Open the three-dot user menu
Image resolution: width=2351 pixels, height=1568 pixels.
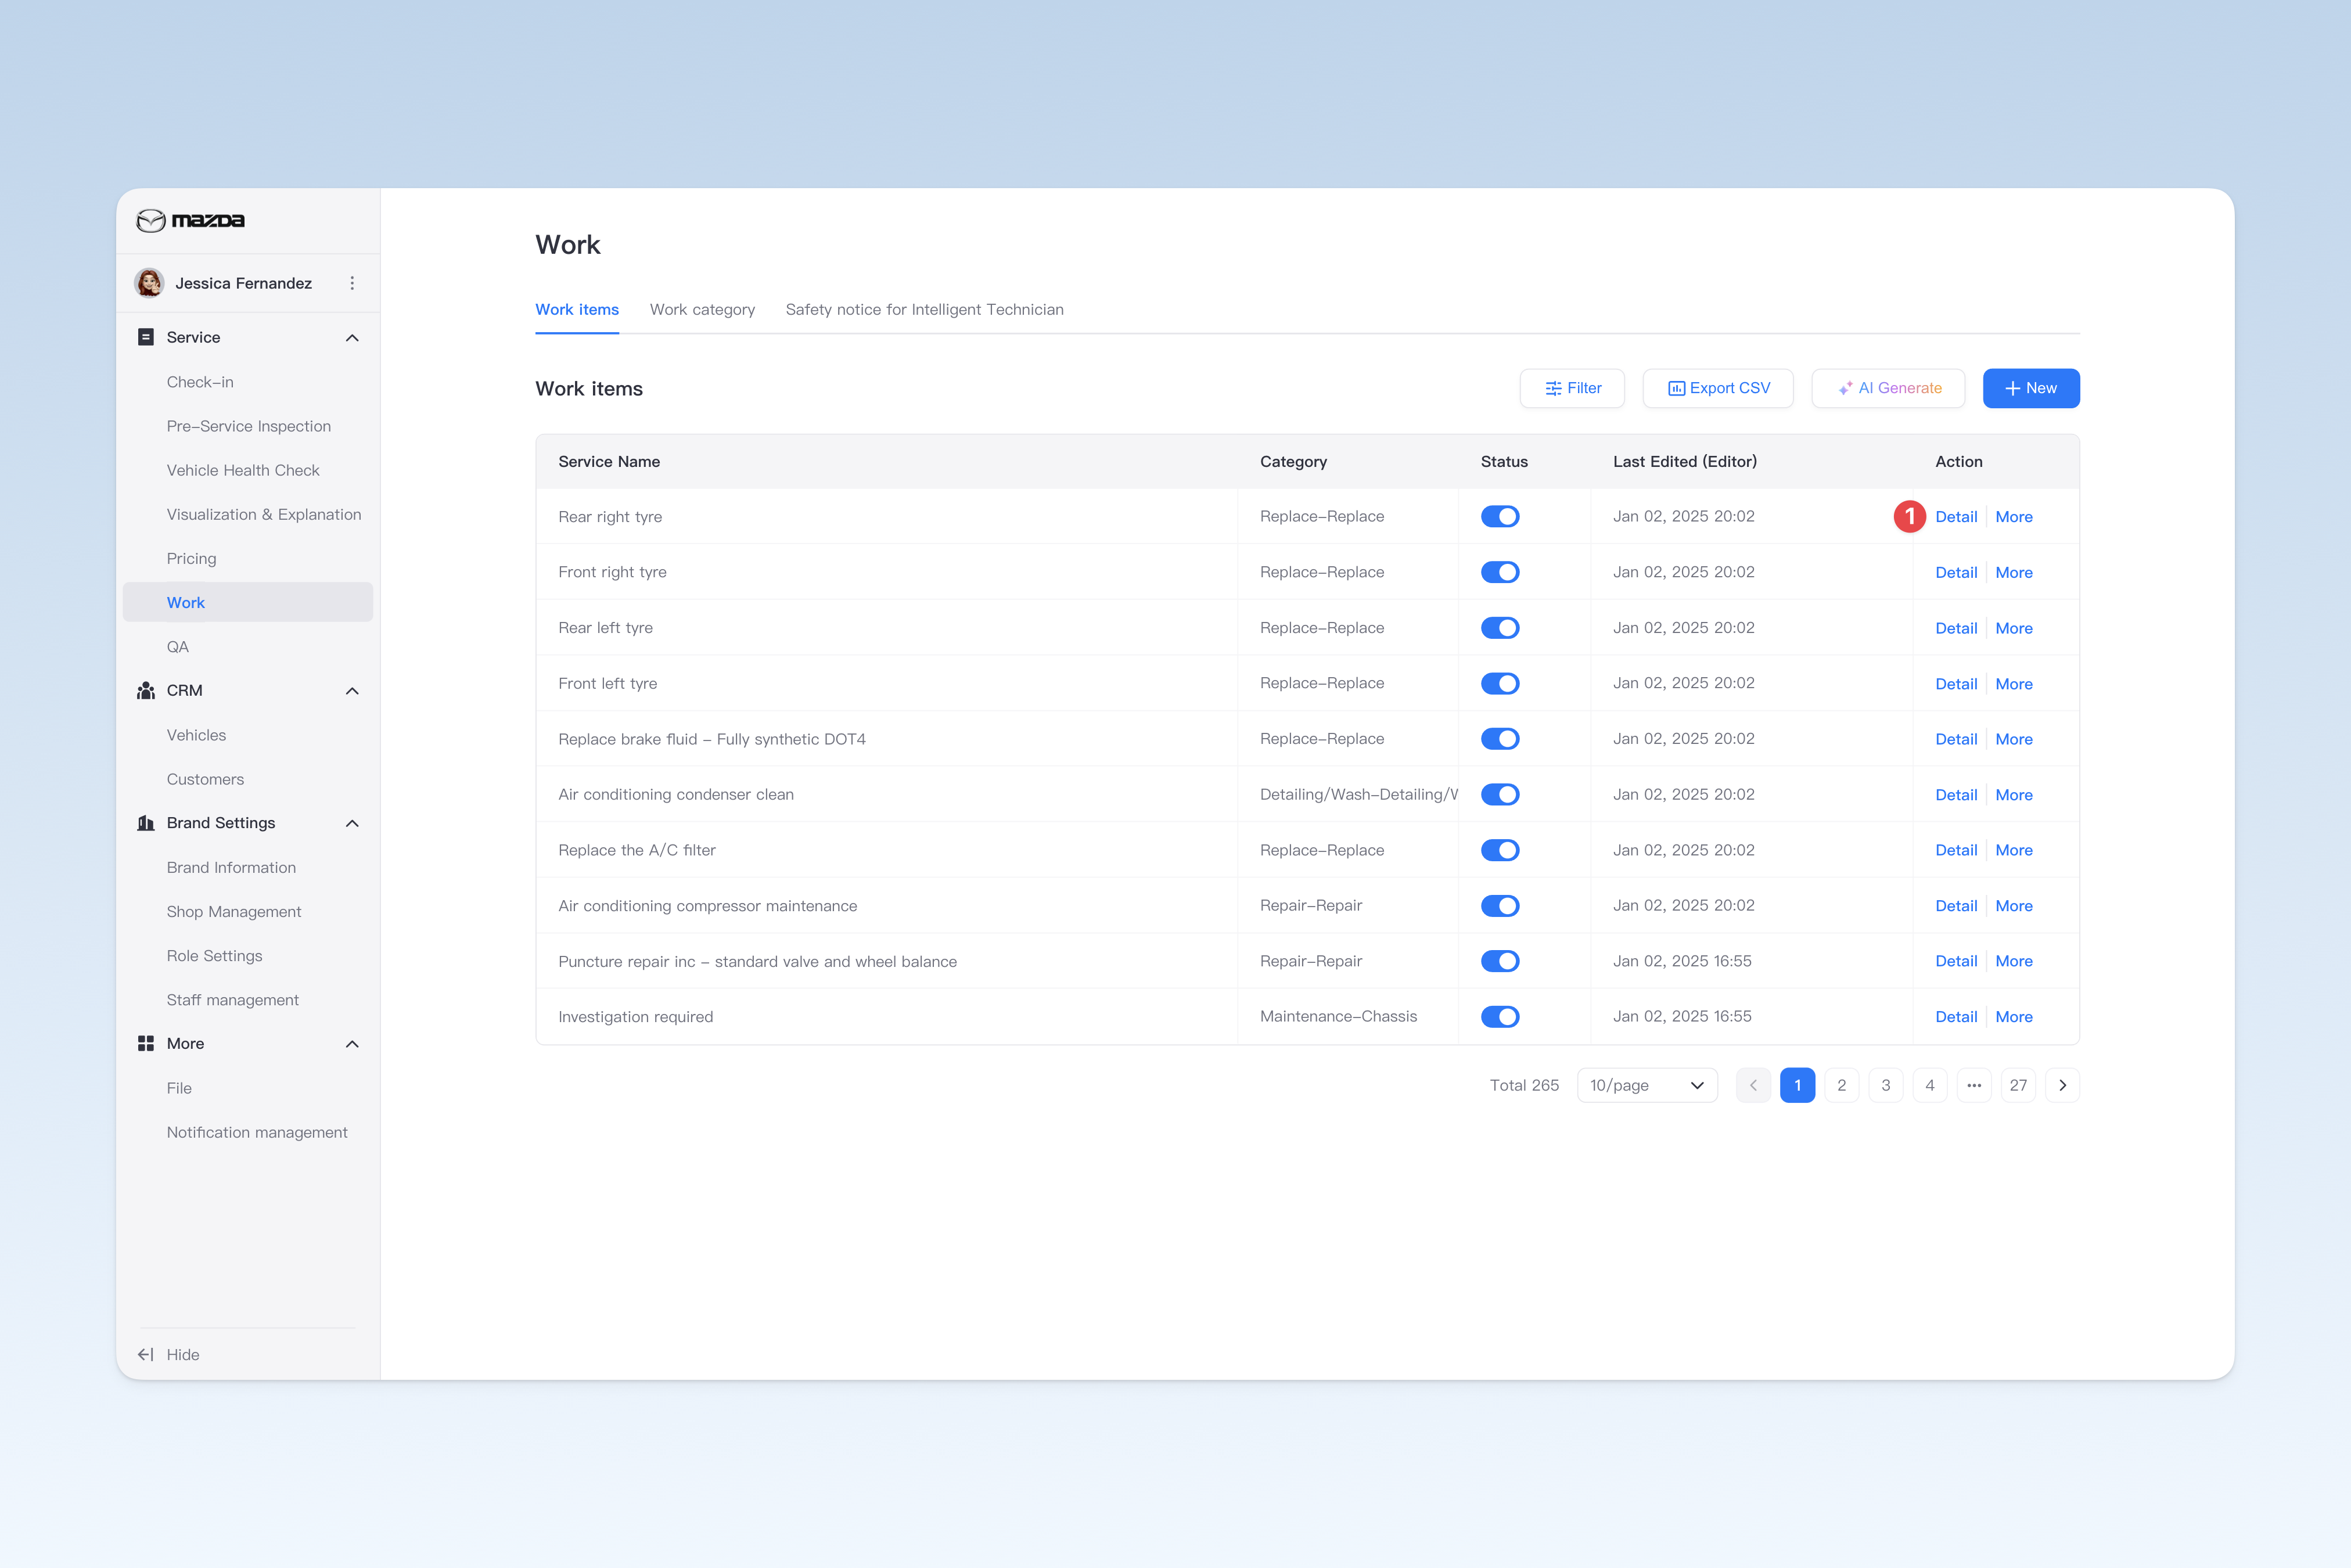click(x=352, y=283)
